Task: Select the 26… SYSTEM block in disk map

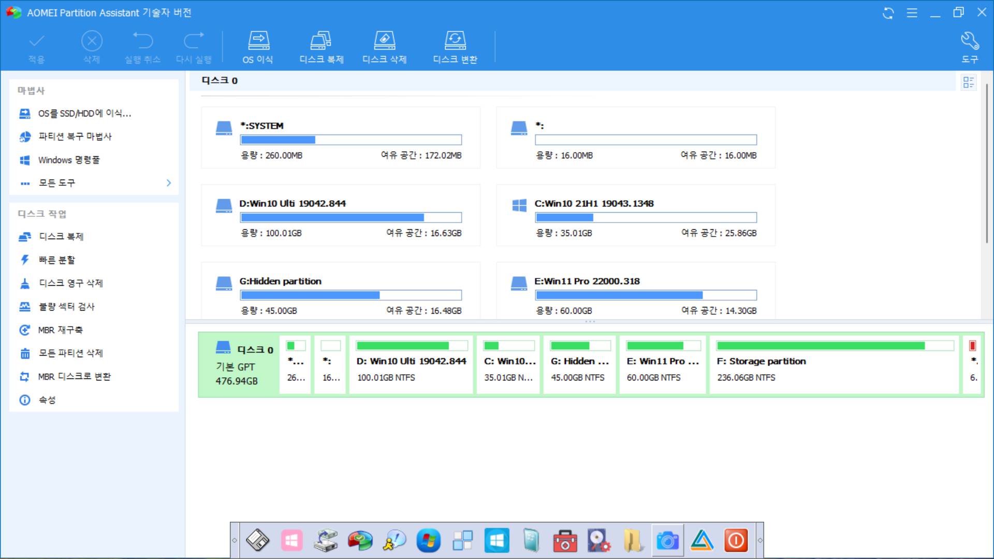Action: pos(295,365)
